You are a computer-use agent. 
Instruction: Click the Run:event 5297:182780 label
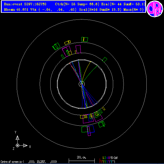point(25,4)
